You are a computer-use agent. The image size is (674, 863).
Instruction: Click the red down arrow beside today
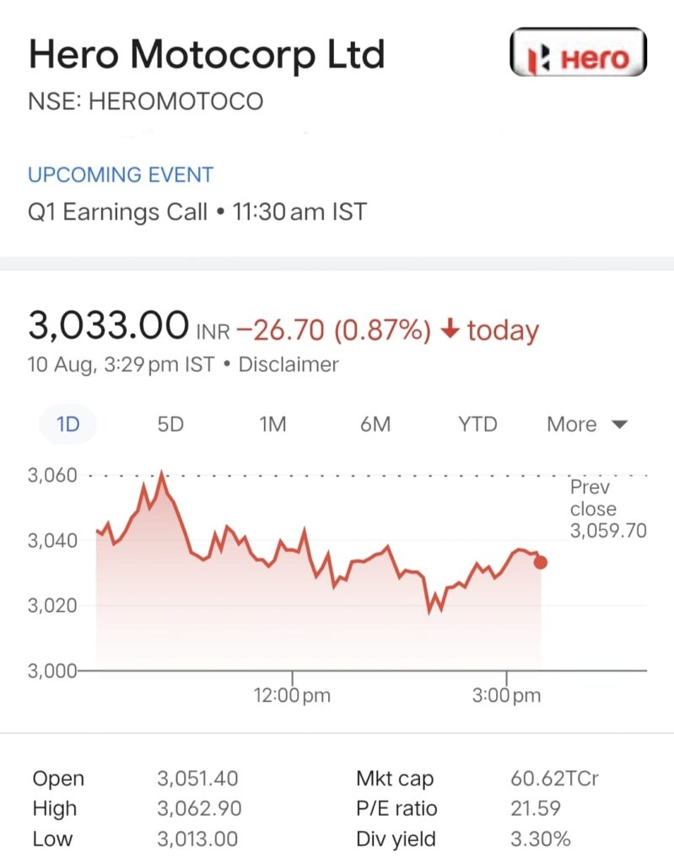tap(450, 330)
